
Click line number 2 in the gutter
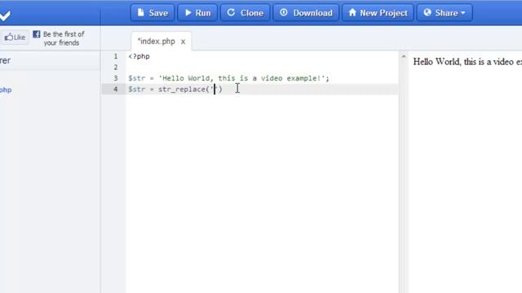click(116, 68)
